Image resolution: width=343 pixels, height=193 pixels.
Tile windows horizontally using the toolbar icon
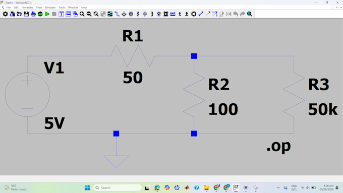(x=68, y=14)
